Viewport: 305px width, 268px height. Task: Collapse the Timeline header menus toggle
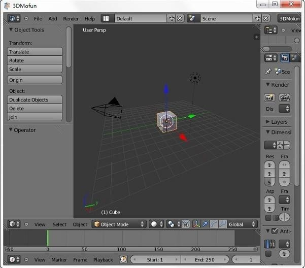[x=26, y=260]
